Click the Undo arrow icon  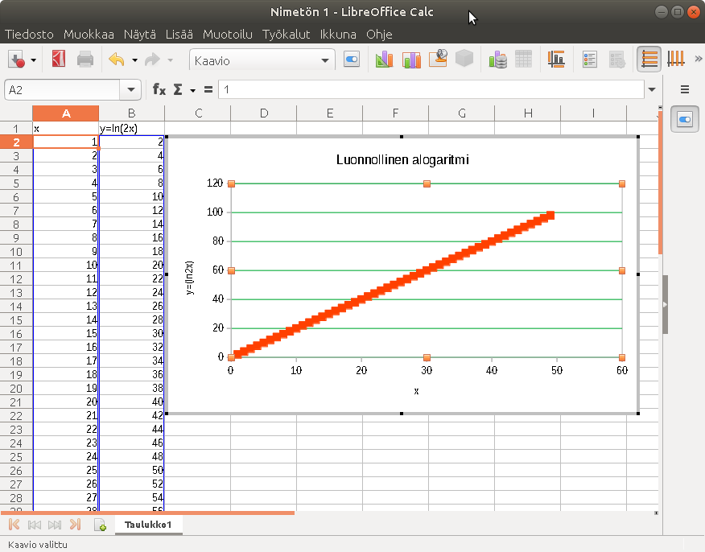(x=117, y=60)
